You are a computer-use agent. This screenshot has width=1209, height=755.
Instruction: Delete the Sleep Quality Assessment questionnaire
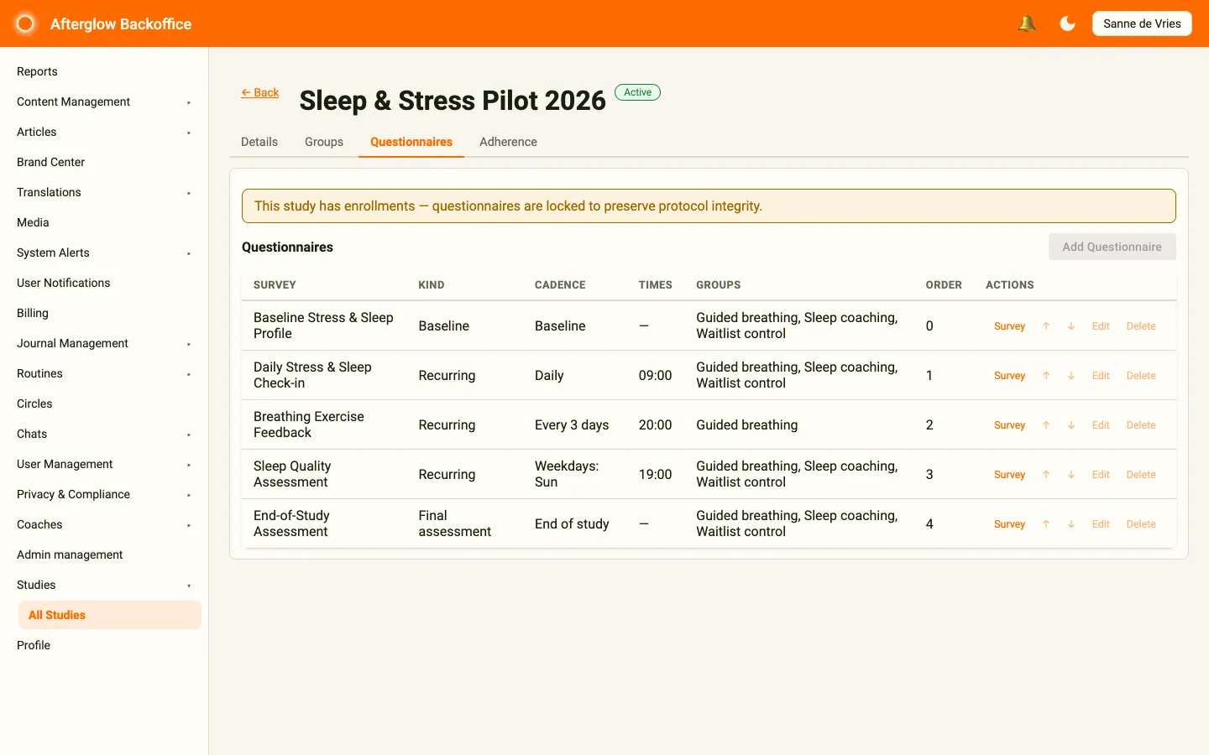click(x=1141, y=475)
